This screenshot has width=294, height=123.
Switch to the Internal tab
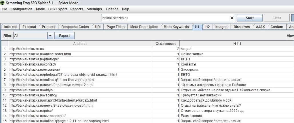tap(10, 27)
